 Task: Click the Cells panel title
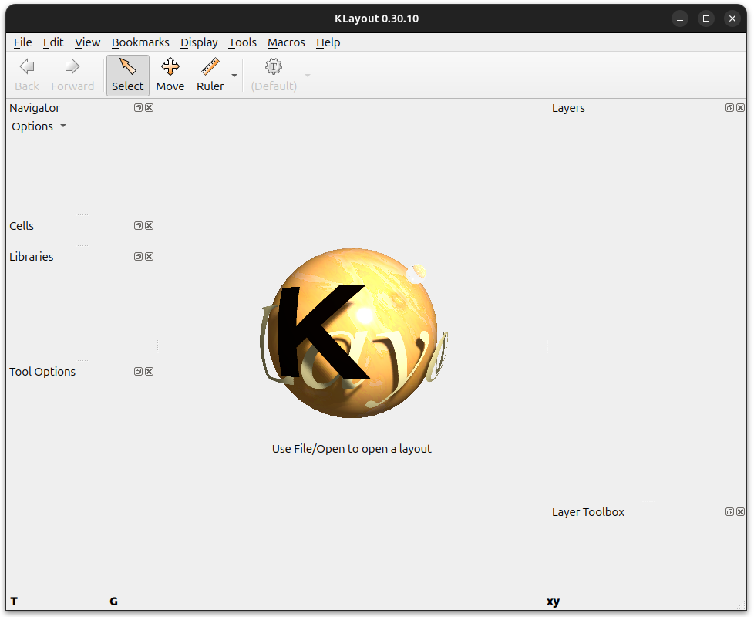click(22, 225)
